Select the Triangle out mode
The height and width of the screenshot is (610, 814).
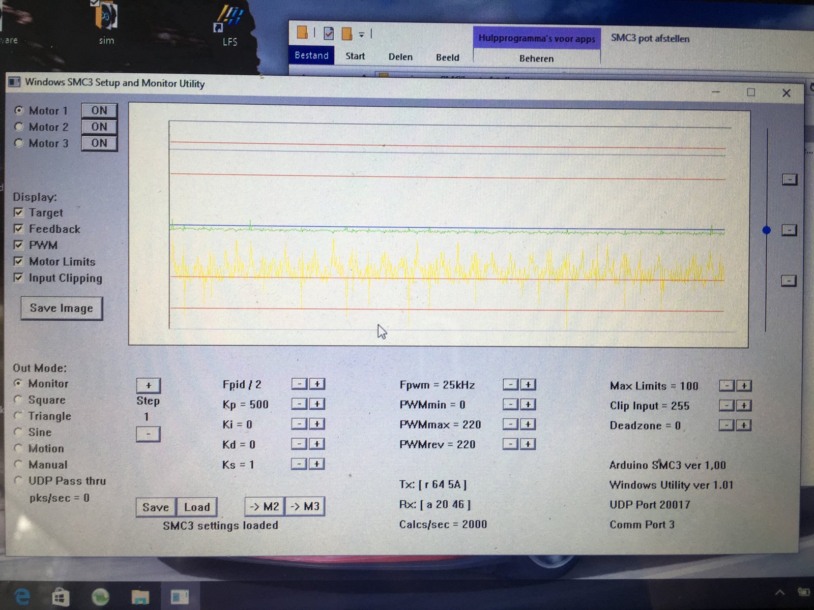point(18,416)
